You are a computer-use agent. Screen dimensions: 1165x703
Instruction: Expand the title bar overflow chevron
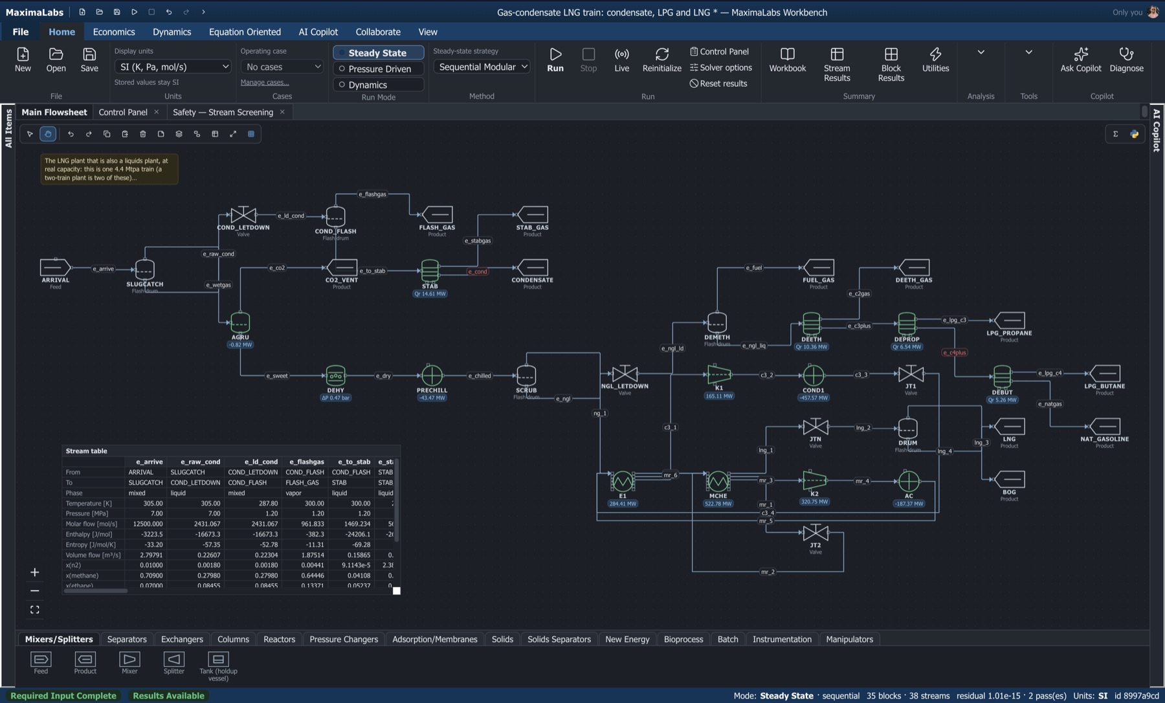pyautogui.click(x=203, y=12)
